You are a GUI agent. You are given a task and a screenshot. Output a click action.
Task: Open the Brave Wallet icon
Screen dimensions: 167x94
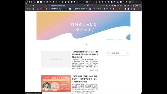(x=128, y=5)
